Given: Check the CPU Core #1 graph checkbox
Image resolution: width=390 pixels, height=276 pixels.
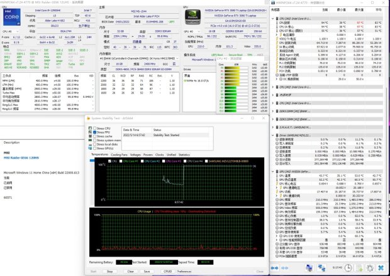Looking at the screenshot, I should [x=121, y=161].
